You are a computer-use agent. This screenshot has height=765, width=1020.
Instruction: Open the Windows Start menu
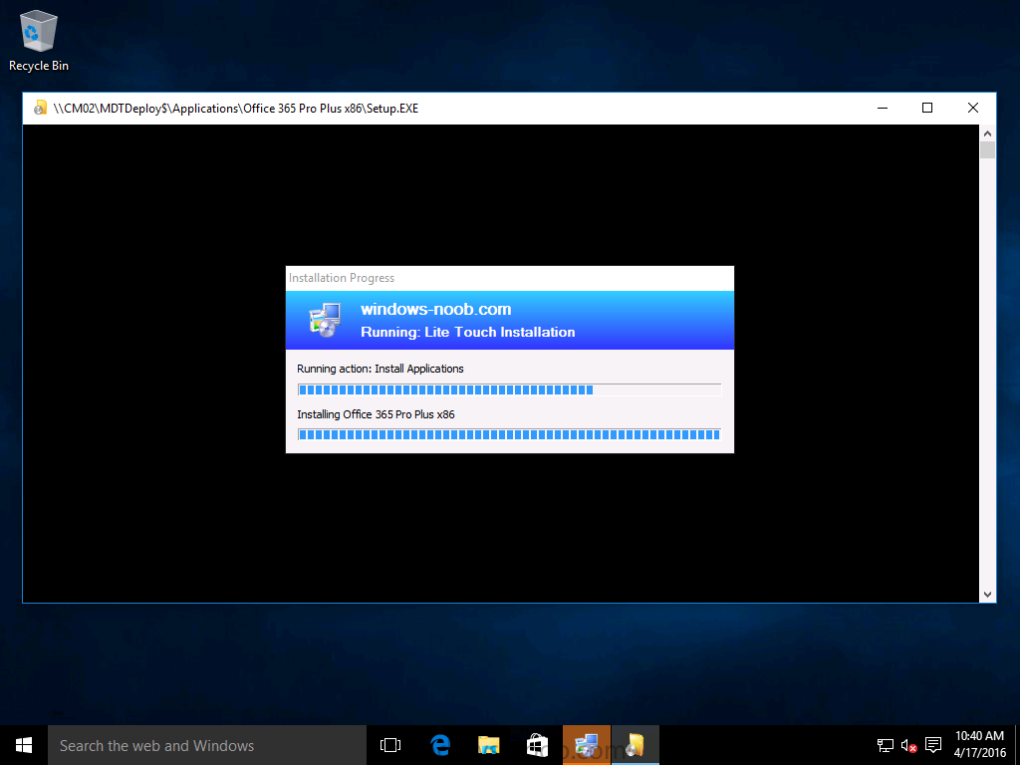(x=24, y=745)
